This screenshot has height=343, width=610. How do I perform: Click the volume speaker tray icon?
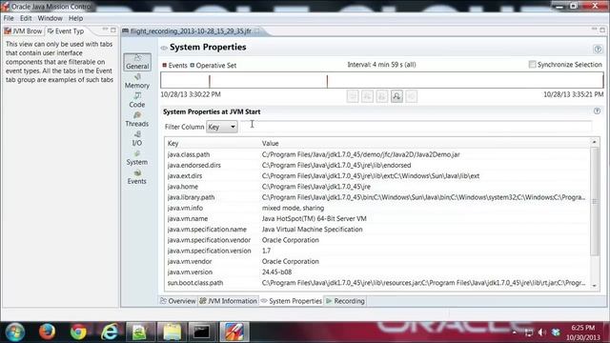(542, 333)
